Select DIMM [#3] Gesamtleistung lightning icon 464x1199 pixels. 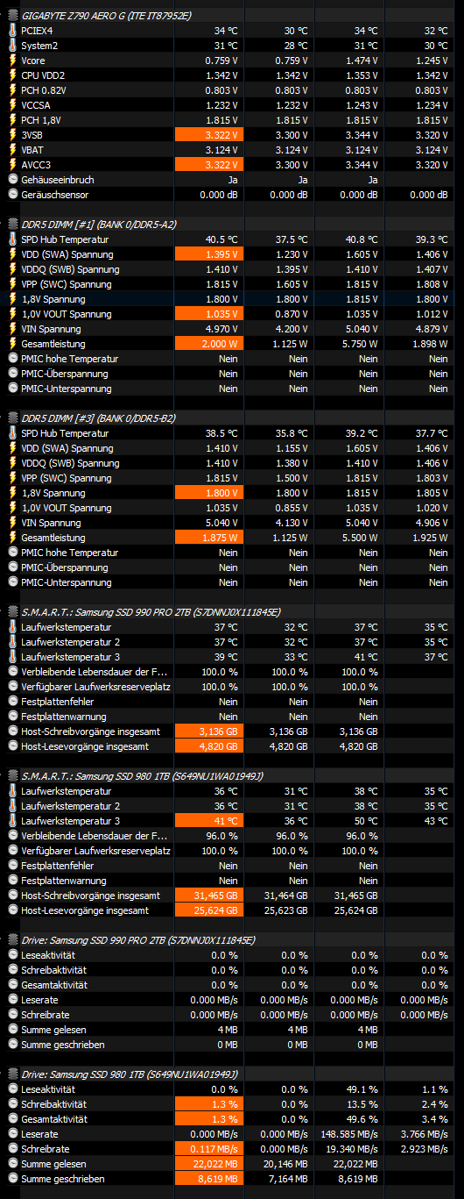(12, 538)
